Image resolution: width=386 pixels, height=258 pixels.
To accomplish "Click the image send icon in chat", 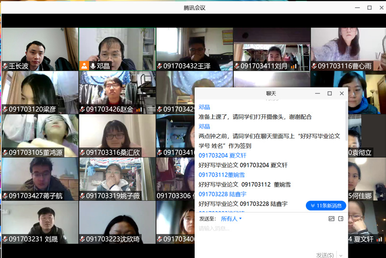I will pos(331,218).
